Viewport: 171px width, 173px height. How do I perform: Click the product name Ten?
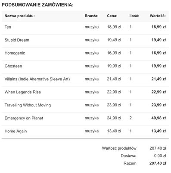pos(8,27)
